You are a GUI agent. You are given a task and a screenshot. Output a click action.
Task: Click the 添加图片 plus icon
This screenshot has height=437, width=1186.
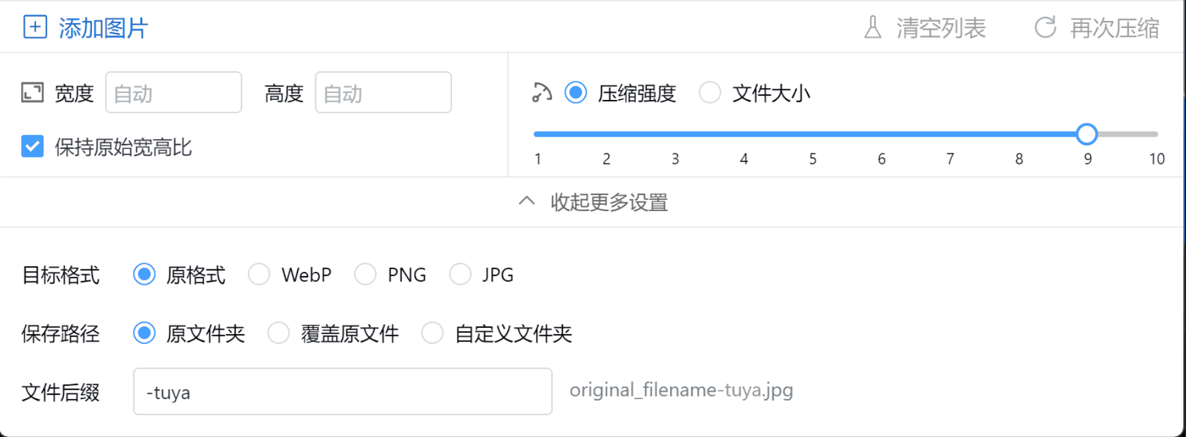35,27
